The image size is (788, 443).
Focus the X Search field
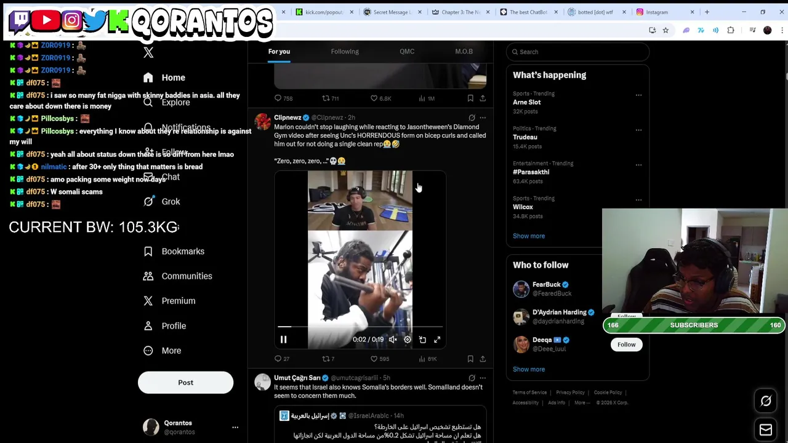577,52
